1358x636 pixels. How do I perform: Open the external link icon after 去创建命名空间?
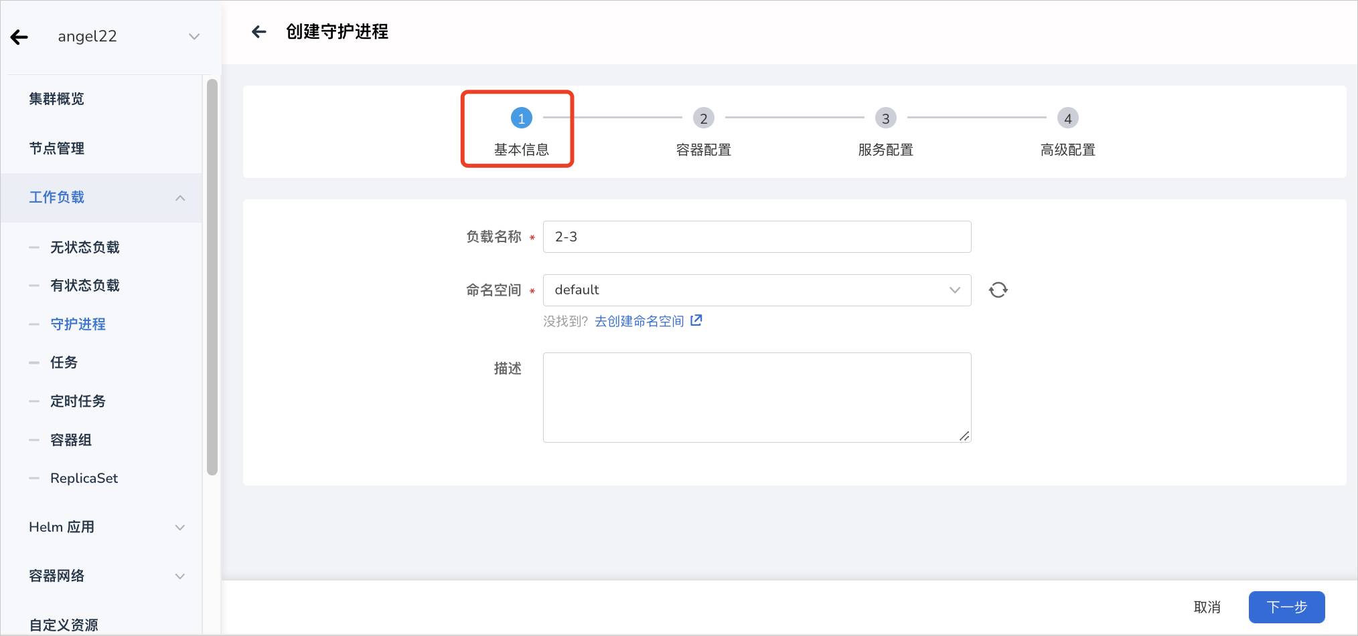click(696, 320)
